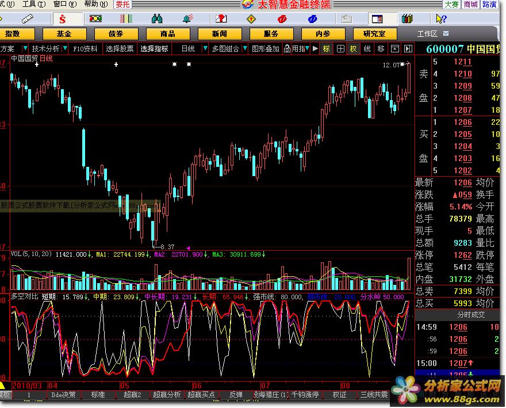Click the context help arrow icon

(x=441, y=19)
